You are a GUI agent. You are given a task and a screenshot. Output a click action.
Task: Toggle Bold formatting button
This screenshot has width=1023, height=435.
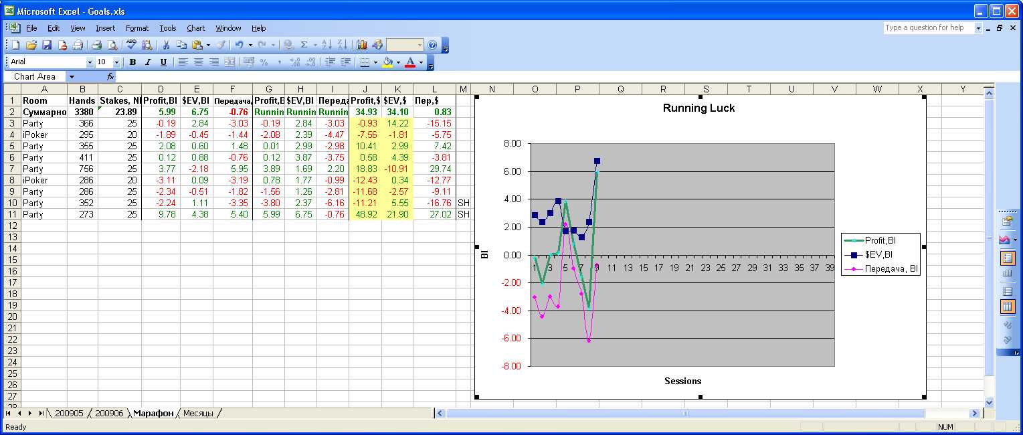[x=132, y=62]
